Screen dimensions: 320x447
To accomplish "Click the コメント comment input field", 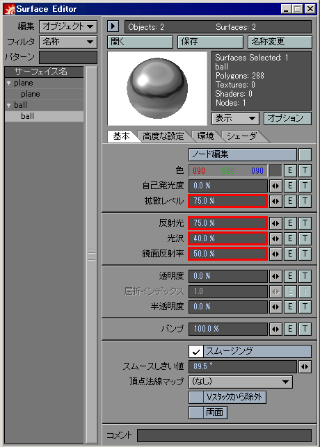I will click(224, 436).
